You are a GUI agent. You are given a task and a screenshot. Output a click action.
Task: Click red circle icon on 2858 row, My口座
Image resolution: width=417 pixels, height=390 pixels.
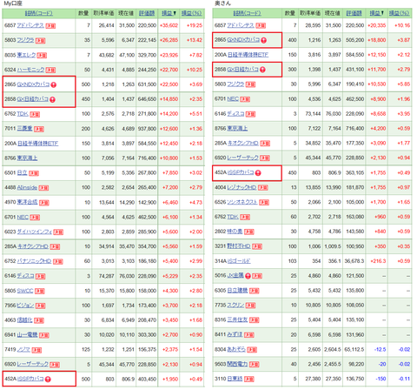tap(52, 99)
